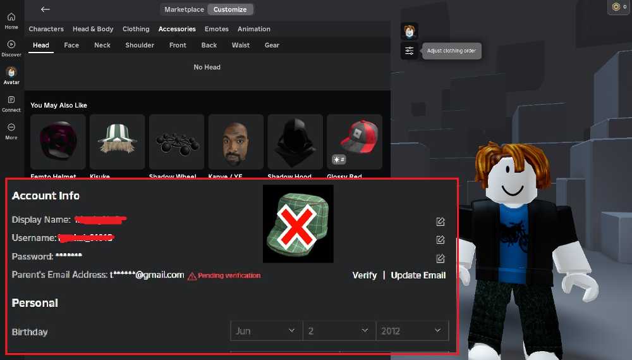Click the parent's email address text
The image size is (632, 360).
(147, 275)
